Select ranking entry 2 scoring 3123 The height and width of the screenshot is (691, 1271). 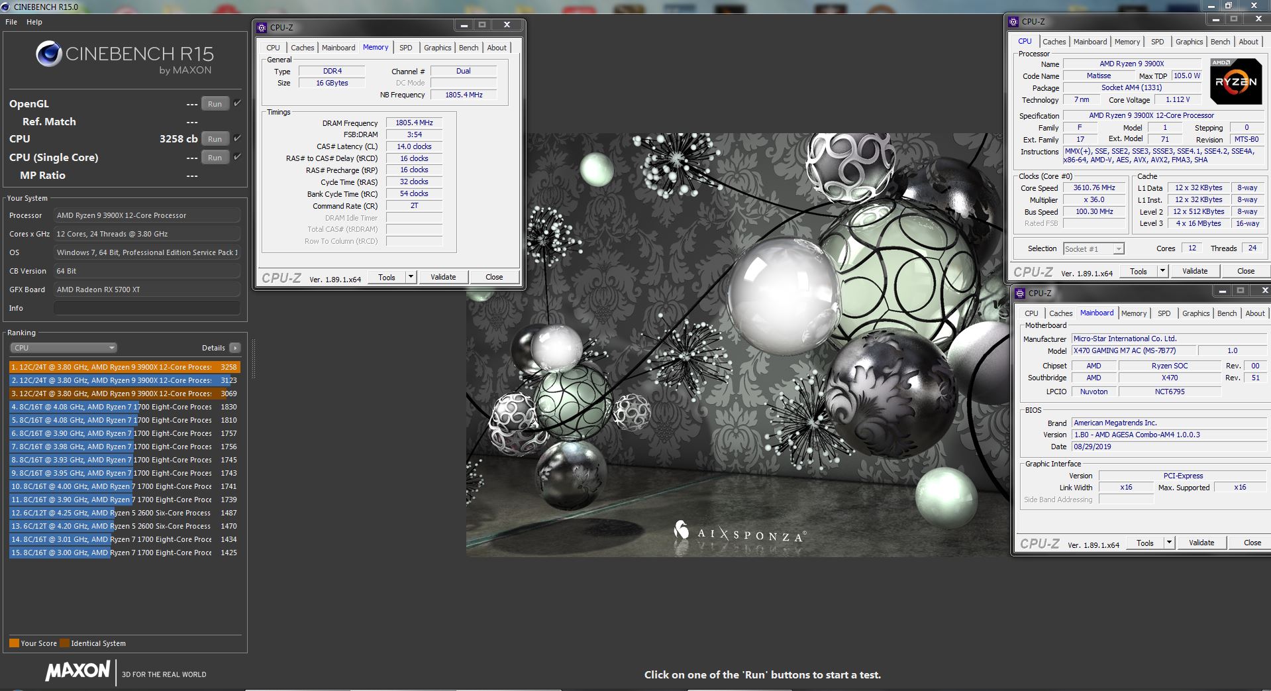pos(125,380)
